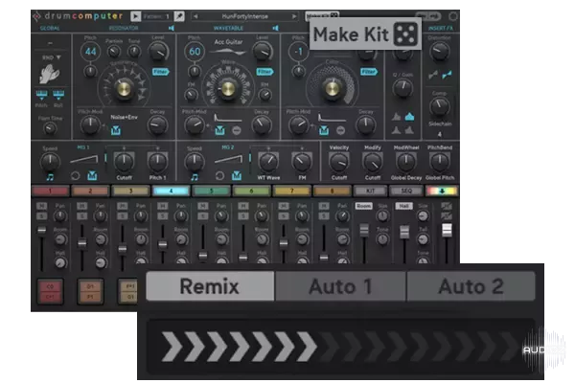
Task: Toggle the Hall reverb button
Action: (403, 206)
